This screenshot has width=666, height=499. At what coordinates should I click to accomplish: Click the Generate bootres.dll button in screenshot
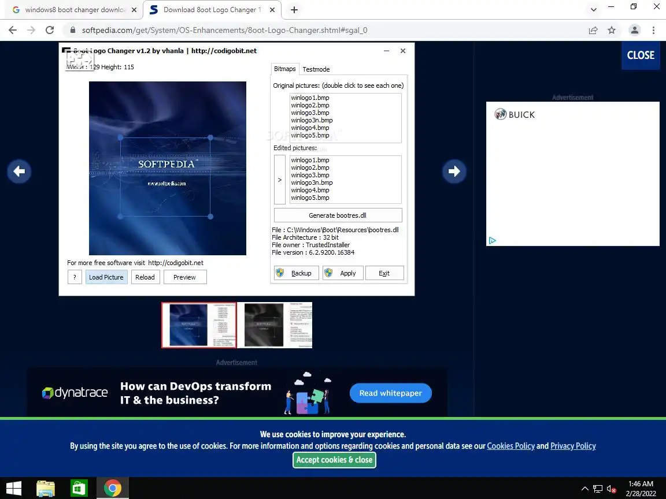click(338, 215)
